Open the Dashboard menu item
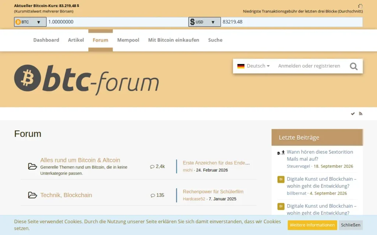377x235 pixels. point(46,40)
